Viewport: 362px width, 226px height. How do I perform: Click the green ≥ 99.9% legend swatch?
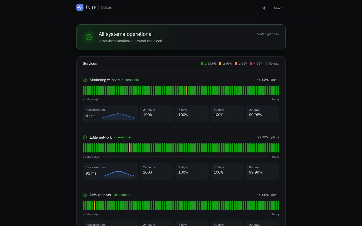tap(202, 64)
